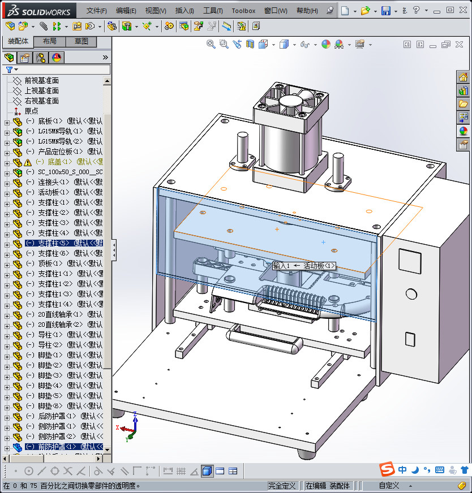472x493 pixels.
Task: Expand the 底板<1> tree node
Action: click(x=7, y=122)
